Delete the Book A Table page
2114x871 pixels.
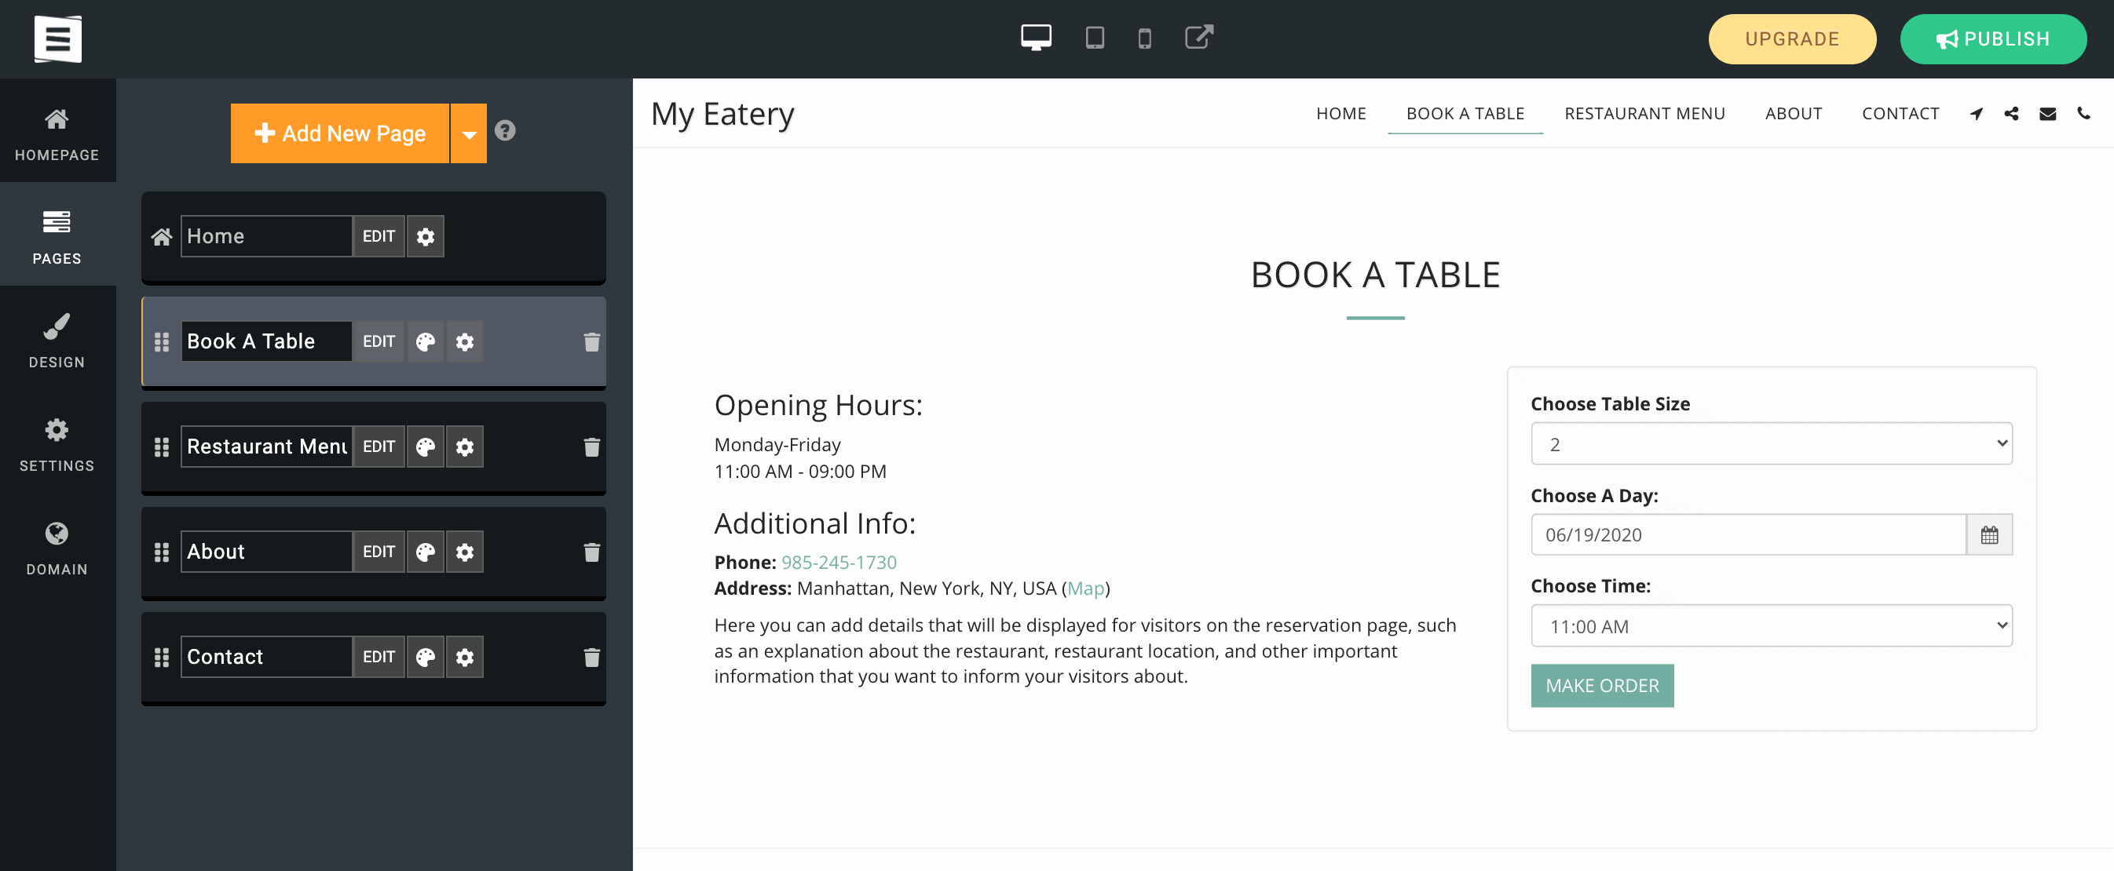pyautogui.click(x=591, y=342)
